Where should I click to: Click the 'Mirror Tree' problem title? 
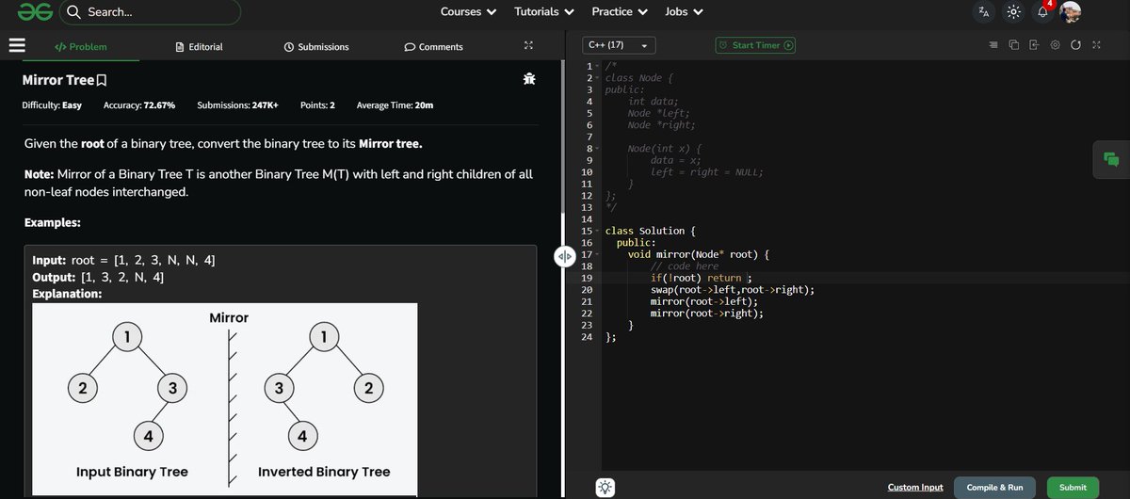[57, 81]
